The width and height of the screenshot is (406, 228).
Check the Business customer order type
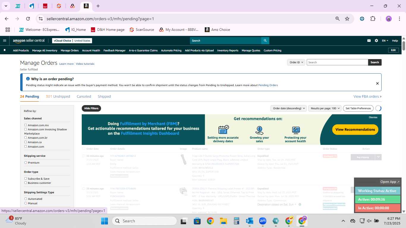(26, 183)
